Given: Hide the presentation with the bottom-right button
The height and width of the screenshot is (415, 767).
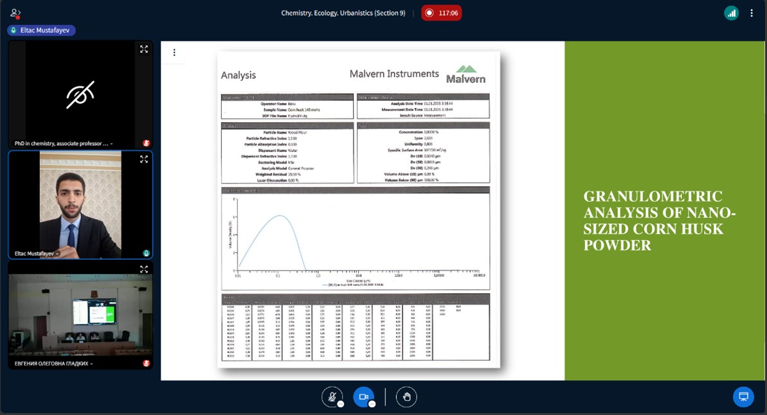Looking at the screenshot, I should click(x=743, y=396).
